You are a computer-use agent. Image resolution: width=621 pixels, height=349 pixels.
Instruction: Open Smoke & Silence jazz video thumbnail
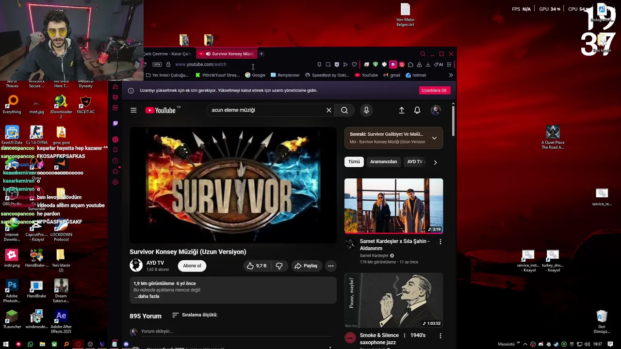(393, 300)
